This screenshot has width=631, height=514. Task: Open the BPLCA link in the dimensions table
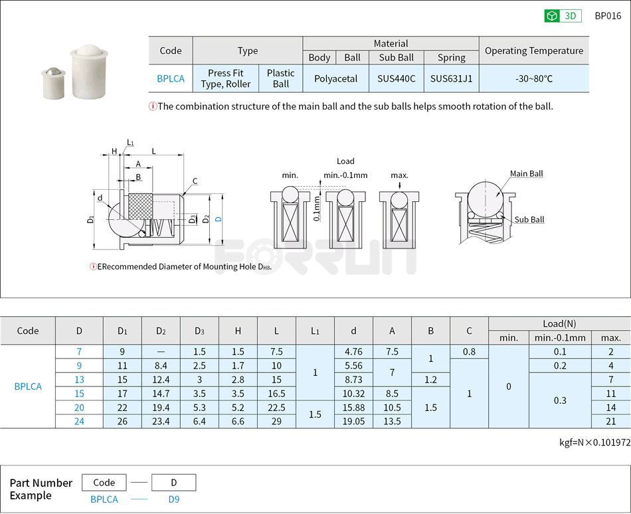click(28, 386)
